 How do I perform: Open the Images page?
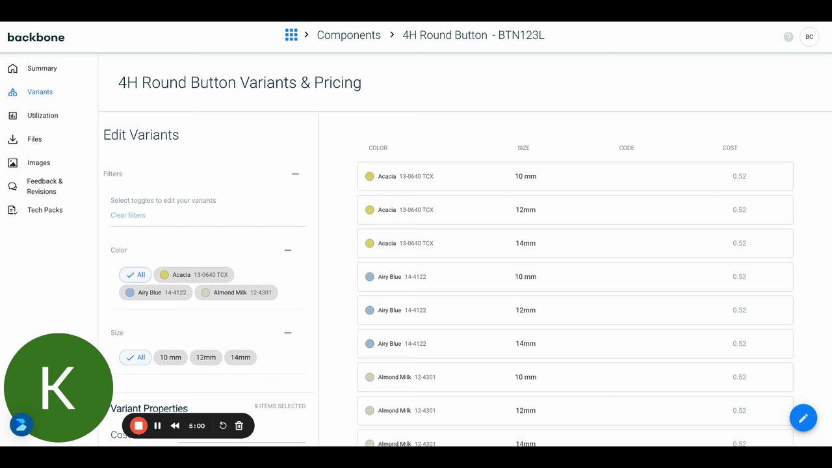pos(38,162)
